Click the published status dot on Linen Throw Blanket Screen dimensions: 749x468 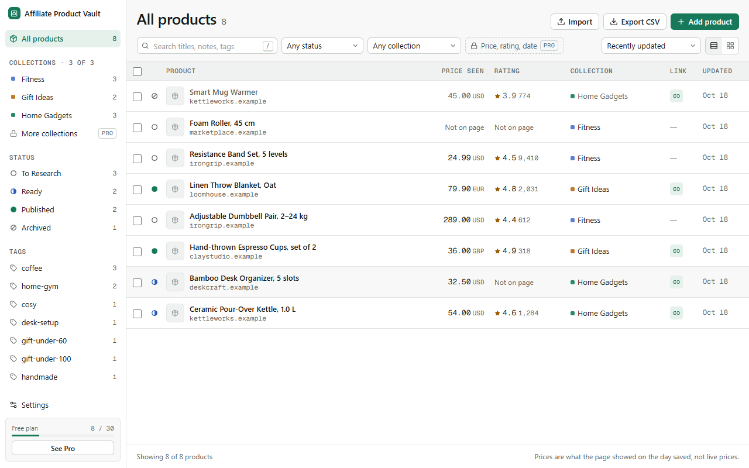[x=154, y=189]
